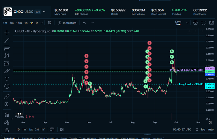217x139 pixels.
Task: Select the crosshair cursor tool
Action: pyautogui.click(x=7, y=33)
